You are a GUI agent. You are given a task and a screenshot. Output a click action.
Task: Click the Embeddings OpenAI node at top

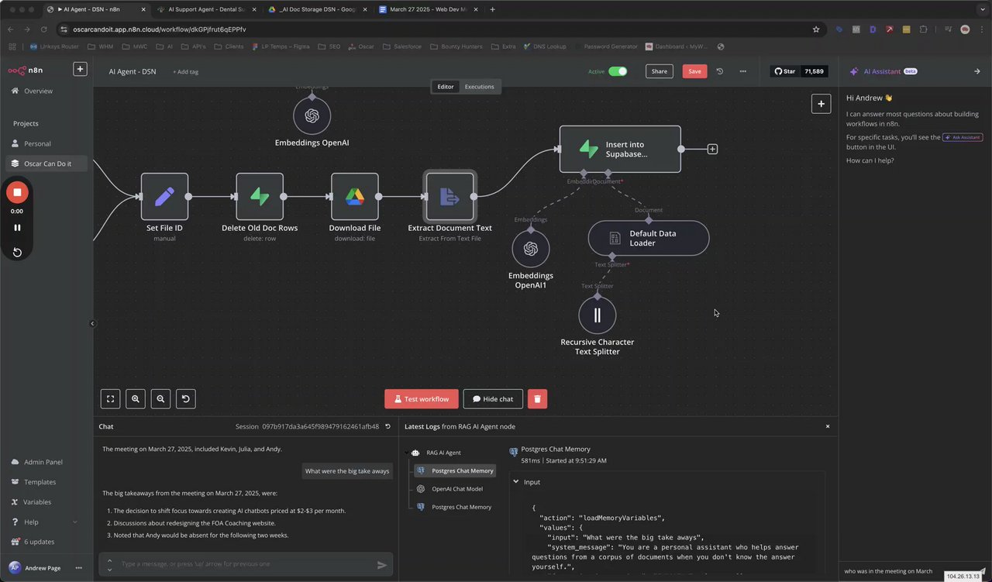pyautogui.click(x=312, y=115)
